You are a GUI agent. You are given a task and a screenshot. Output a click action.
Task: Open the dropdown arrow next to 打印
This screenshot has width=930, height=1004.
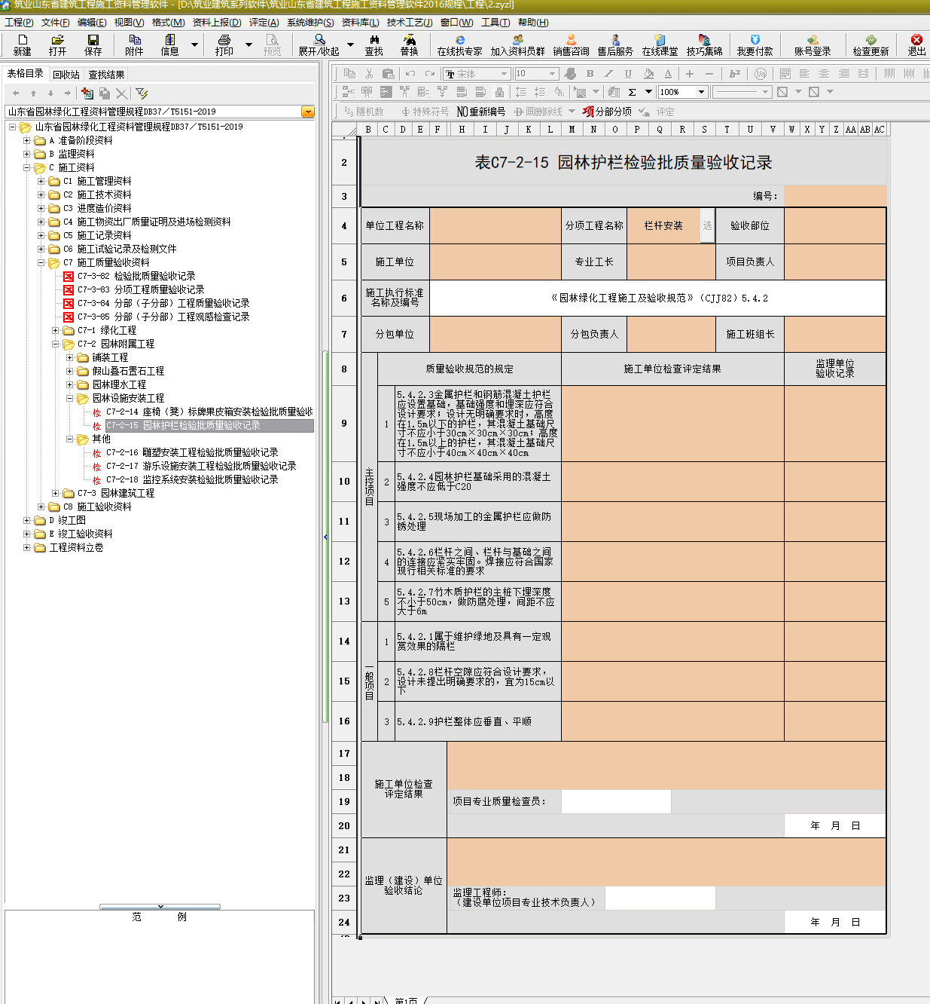pos(249,45)
